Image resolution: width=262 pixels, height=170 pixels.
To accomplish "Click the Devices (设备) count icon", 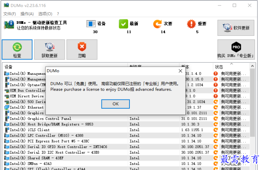I will click(91, 24).
